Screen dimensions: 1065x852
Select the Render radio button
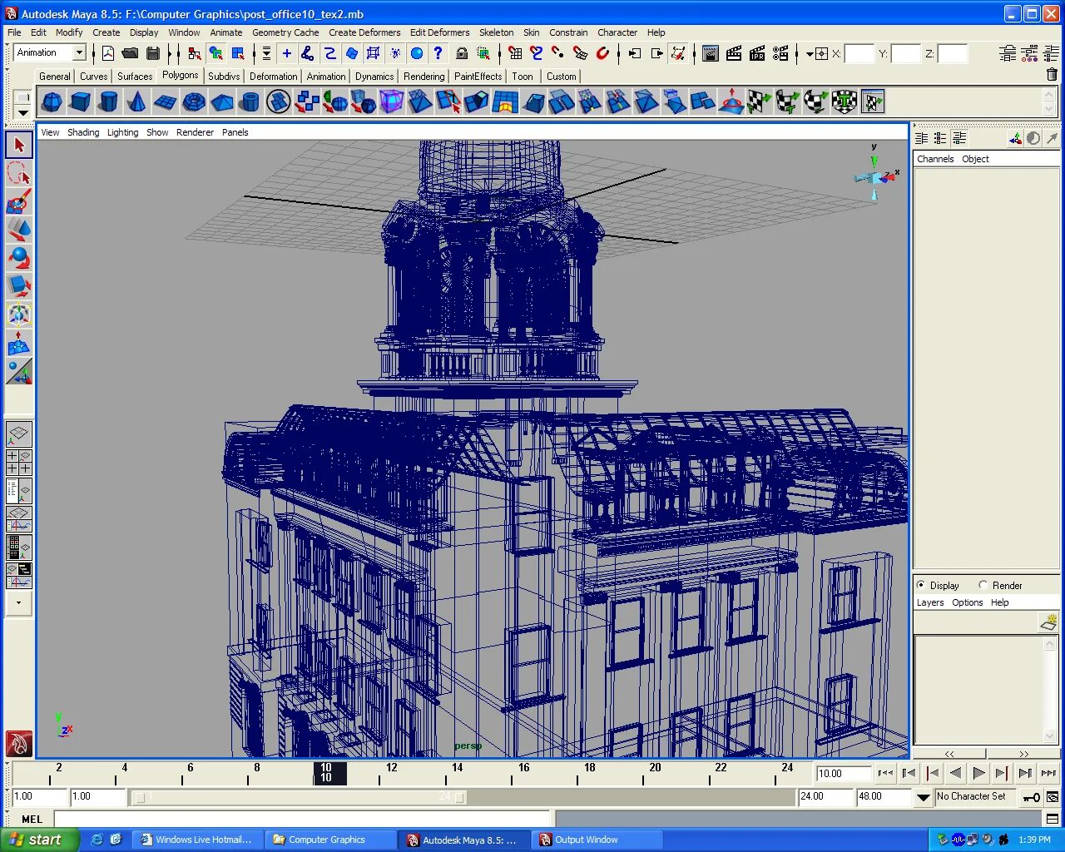[x=983, y=585]
